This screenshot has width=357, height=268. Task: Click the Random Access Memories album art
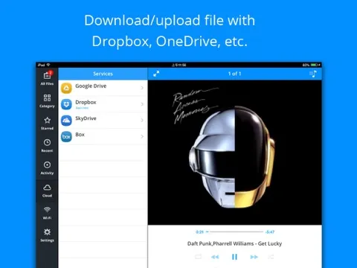coord(235,153)
